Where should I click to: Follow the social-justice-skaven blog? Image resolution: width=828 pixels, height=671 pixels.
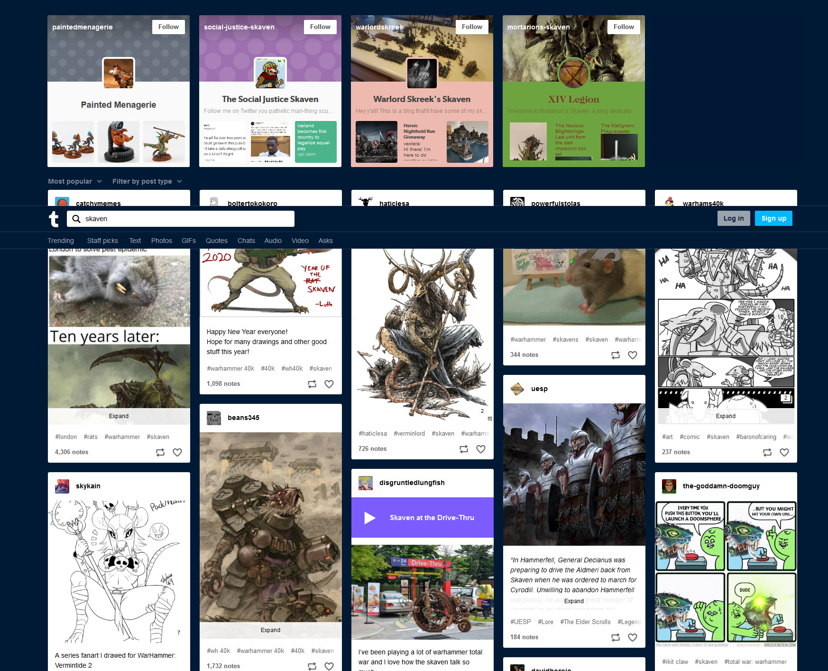320,27
